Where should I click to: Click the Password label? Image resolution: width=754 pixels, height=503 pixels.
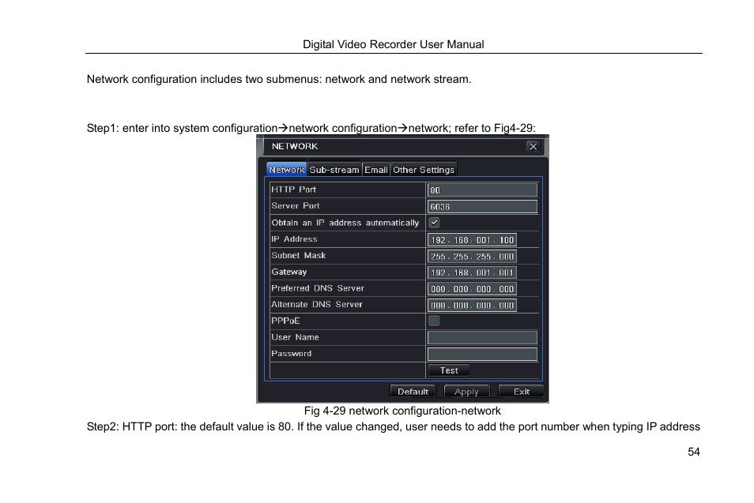point(292,354)
